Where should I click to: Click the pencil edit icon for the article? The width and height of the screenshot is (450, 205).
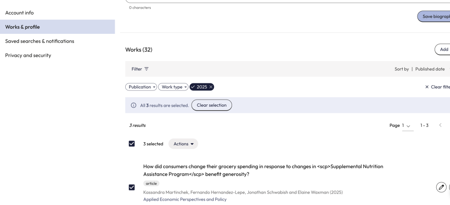441,187
